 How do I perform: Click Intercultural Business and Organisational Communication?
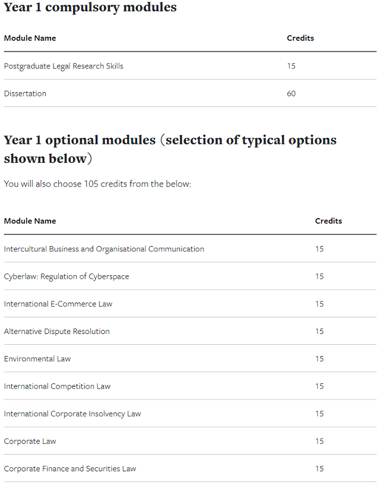[x=104, y=249]
